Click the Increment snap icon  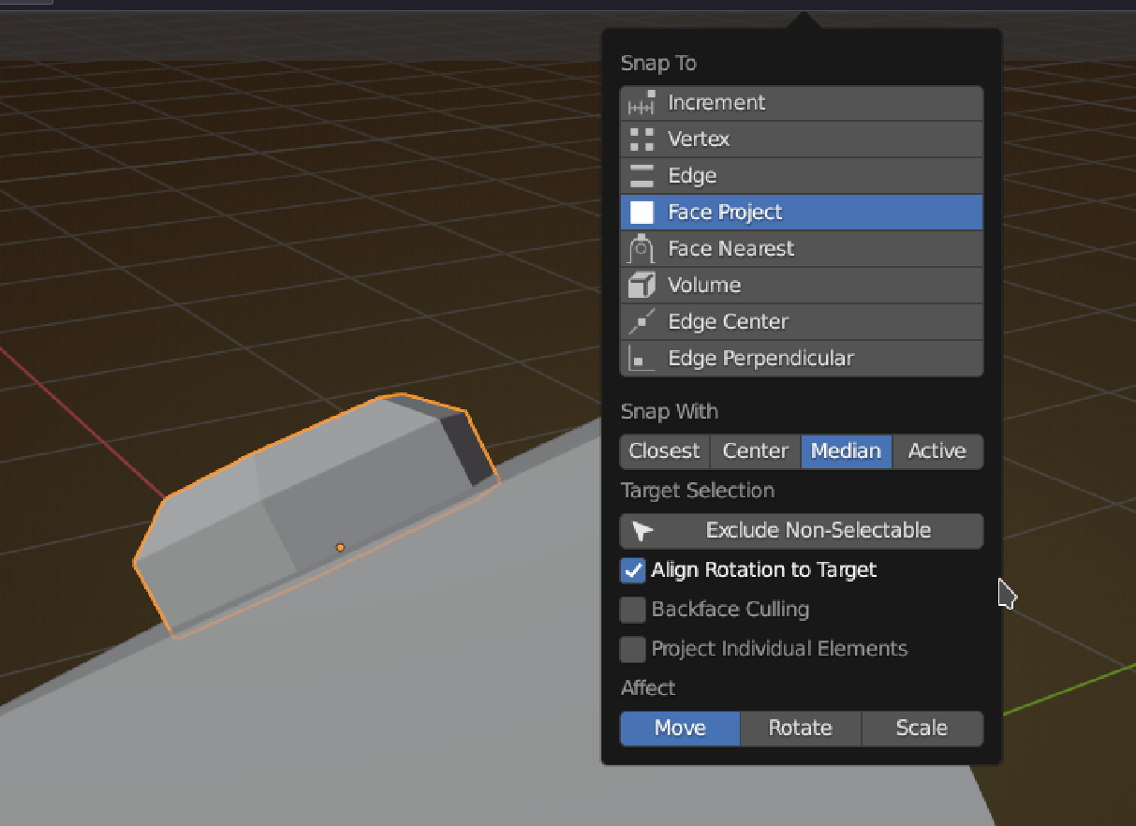(x=642, y=103)
